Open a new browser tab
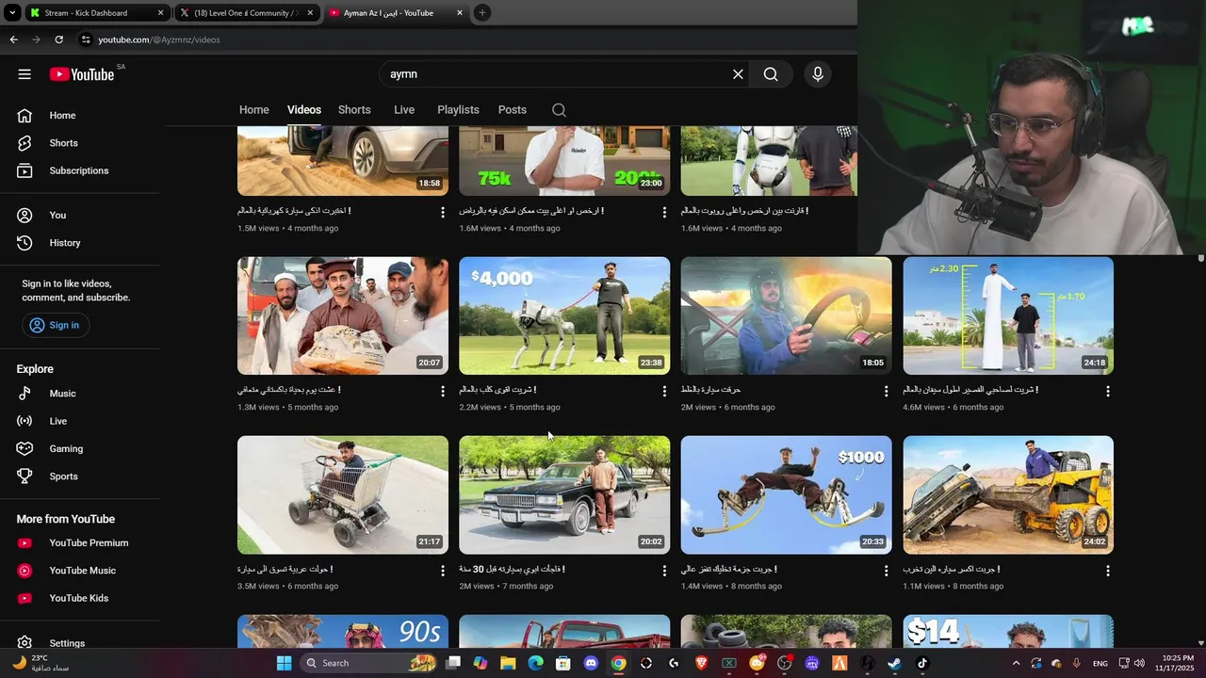Image resolution: width=1206 pixels, height=678 pixels. (x=482, y=13)
